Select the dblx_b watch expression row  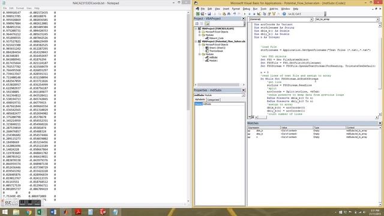[313, 131]
